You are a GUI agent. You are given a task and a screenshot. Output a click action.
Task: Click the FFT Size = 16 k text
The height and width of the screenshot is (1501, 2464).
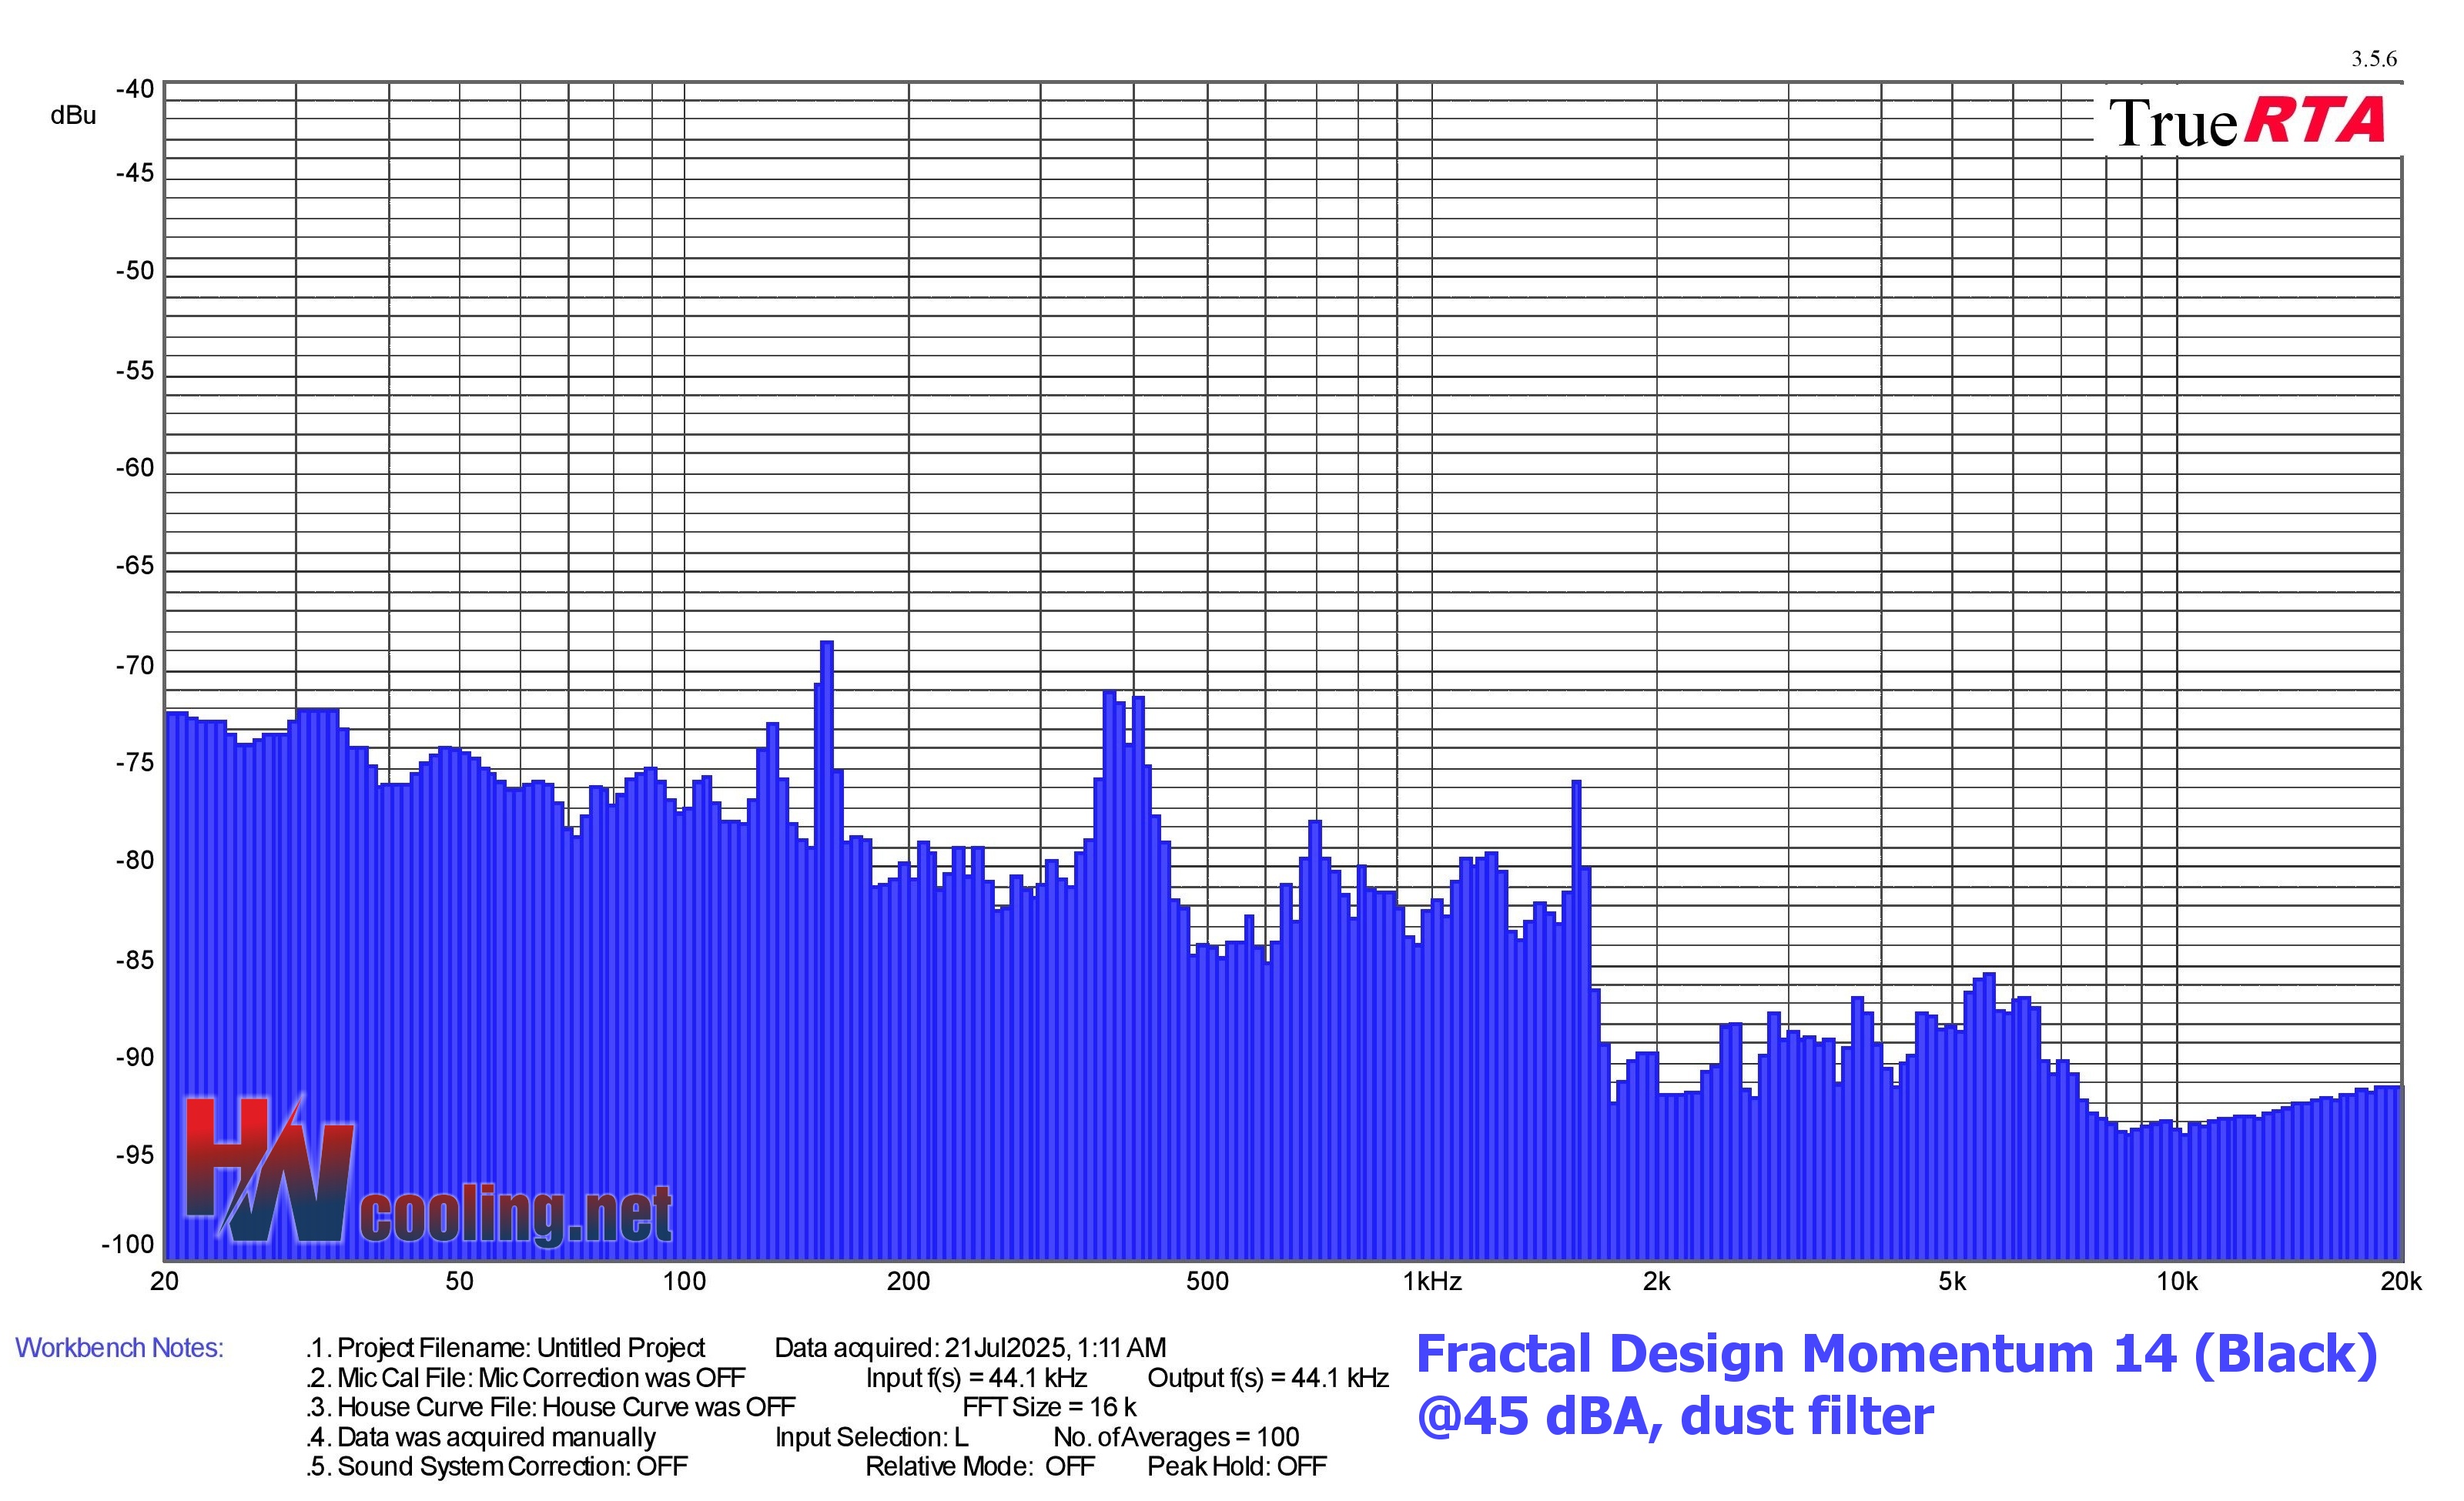point(1049,1407)
